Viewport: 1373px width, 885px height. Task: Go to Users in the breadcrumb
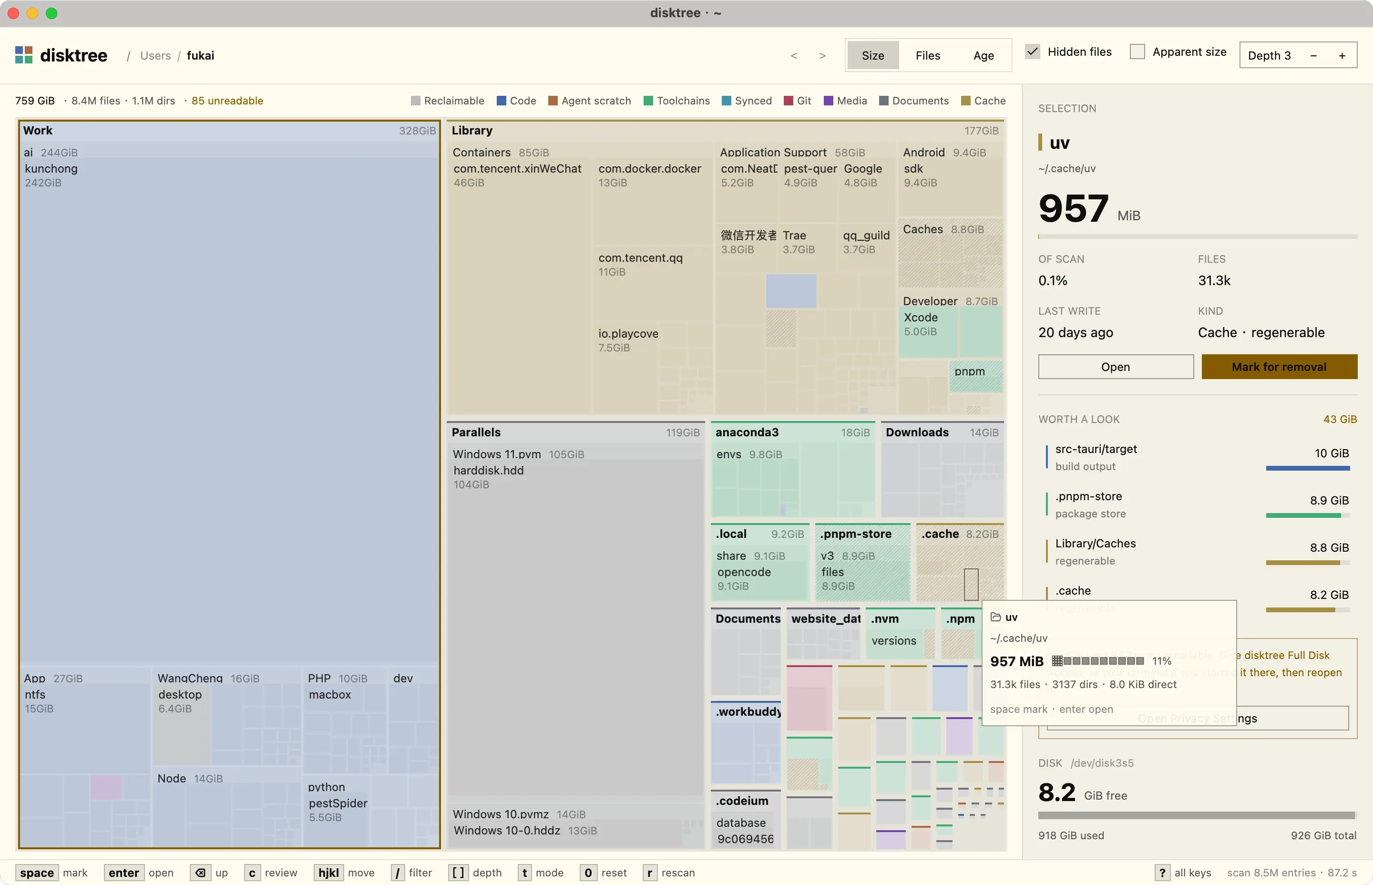click(156, 56)
